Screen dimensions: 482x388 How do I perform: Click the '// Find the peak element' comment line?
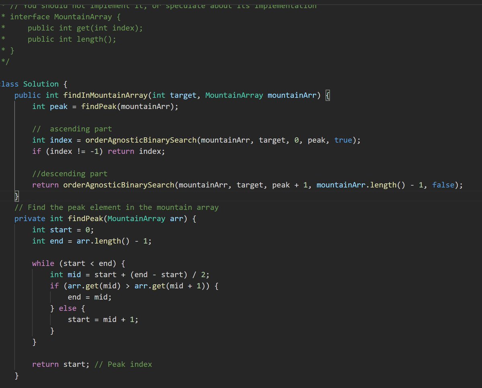coord(116,207)
